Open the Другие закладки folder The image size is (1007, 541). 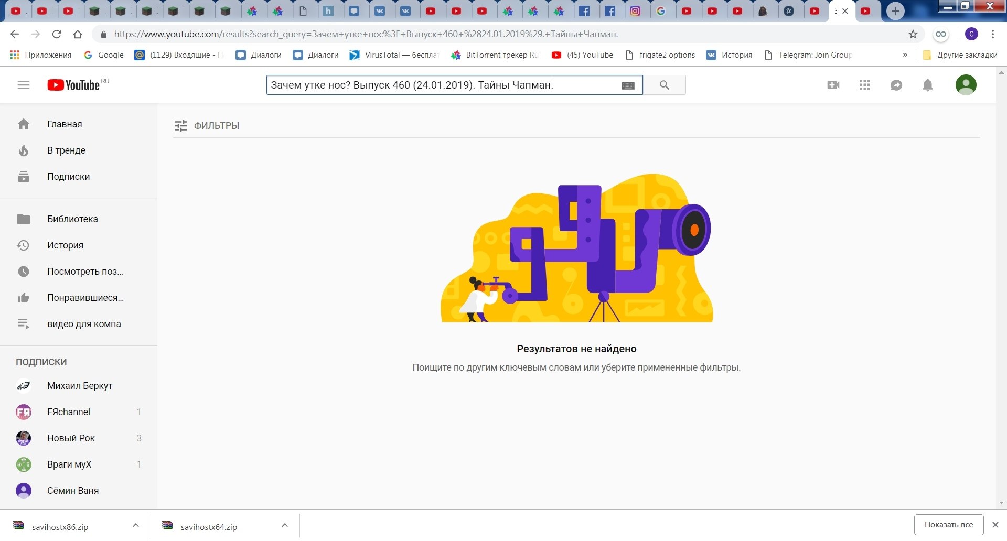960,55
